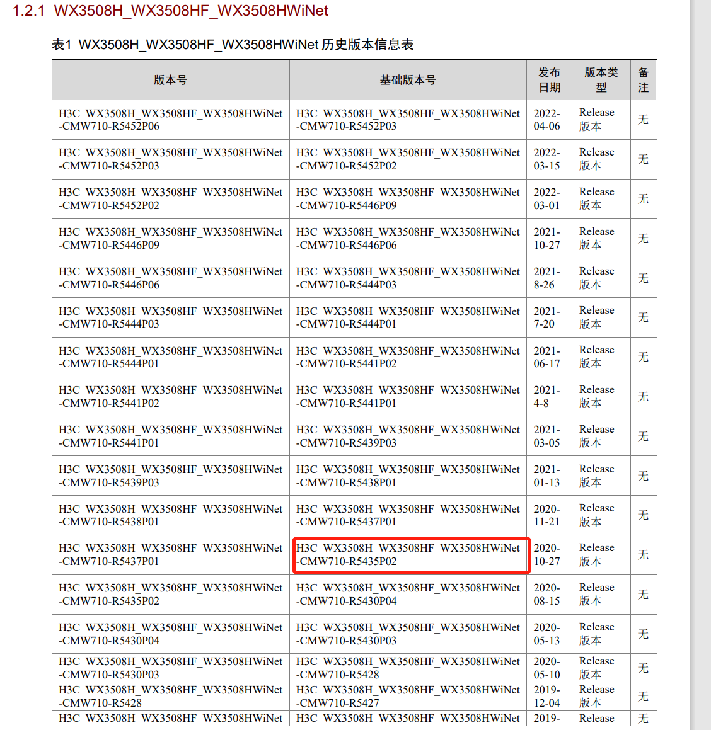Click base version R5437P01 in 基础版本号 column
The image size is (711, 730).
(408, 515)
